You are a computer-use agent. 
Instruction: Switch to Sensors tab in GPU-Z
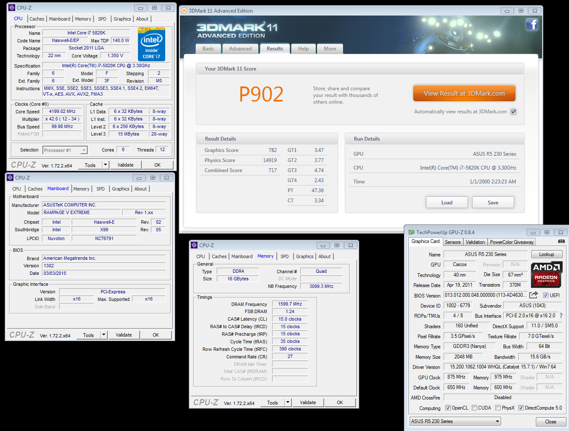click(x=453, y=242)
